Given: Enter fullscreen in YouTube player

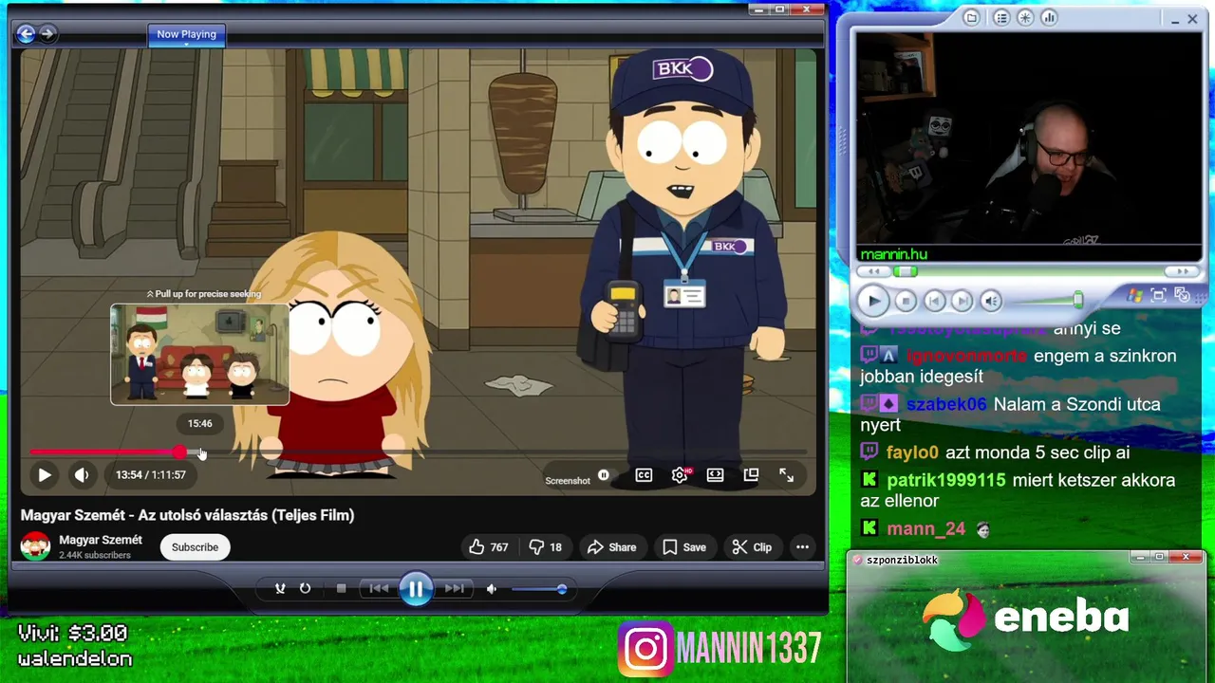Looking at the screenshot, I should click(x=787, y=475).
